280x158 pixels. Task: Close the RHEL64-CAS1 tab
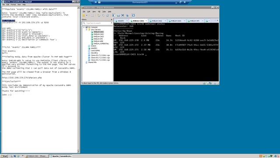pos(146,21)
